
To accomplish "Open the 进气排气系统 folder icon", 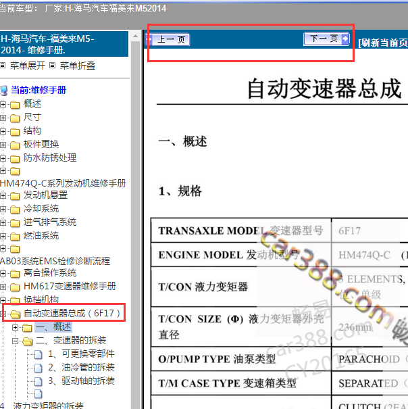I will (15, 223).
